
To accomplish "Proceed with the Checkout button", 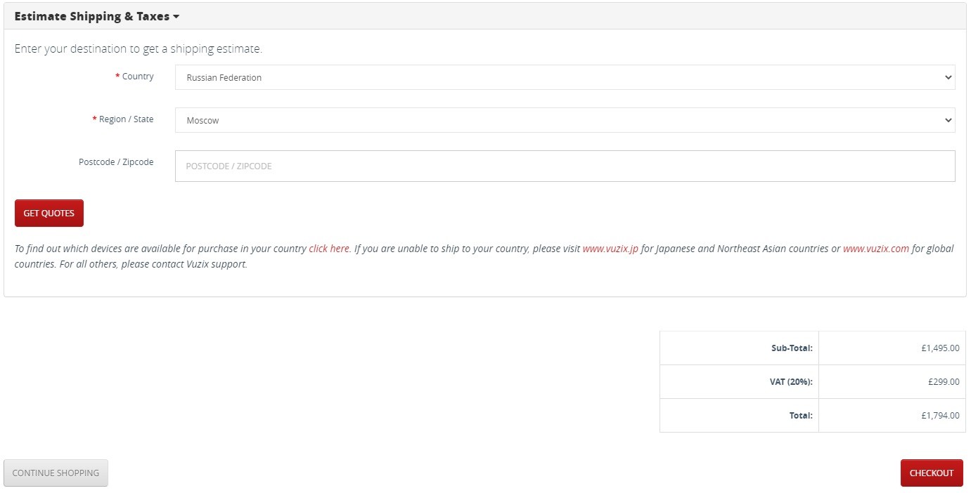I will [x=931, y=473].
